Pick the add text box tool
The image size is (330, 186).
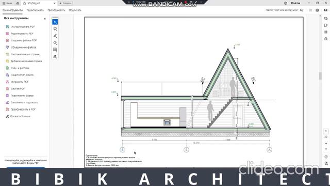(x=55, y=50)
